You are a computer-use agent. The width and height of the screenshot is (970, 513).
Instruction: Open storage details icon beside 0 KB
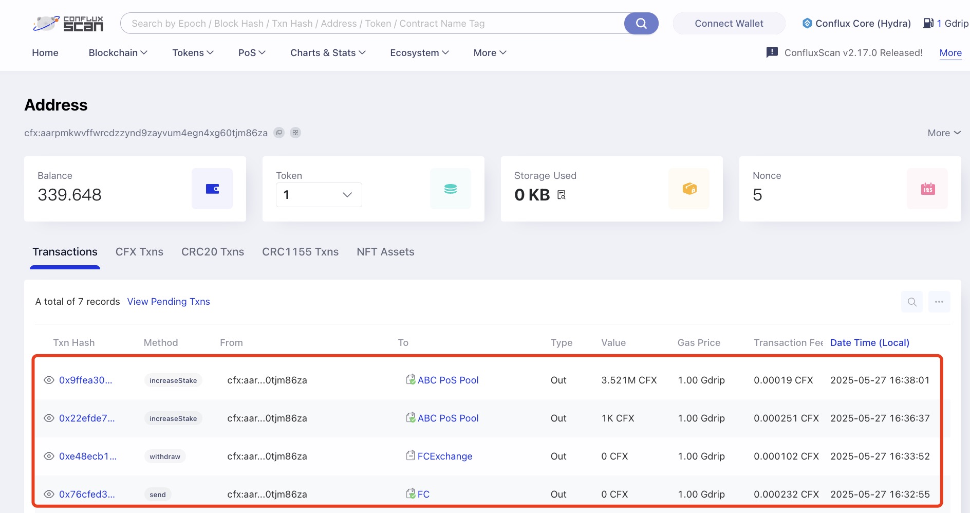pyautogui.click(x=562, y=195)
